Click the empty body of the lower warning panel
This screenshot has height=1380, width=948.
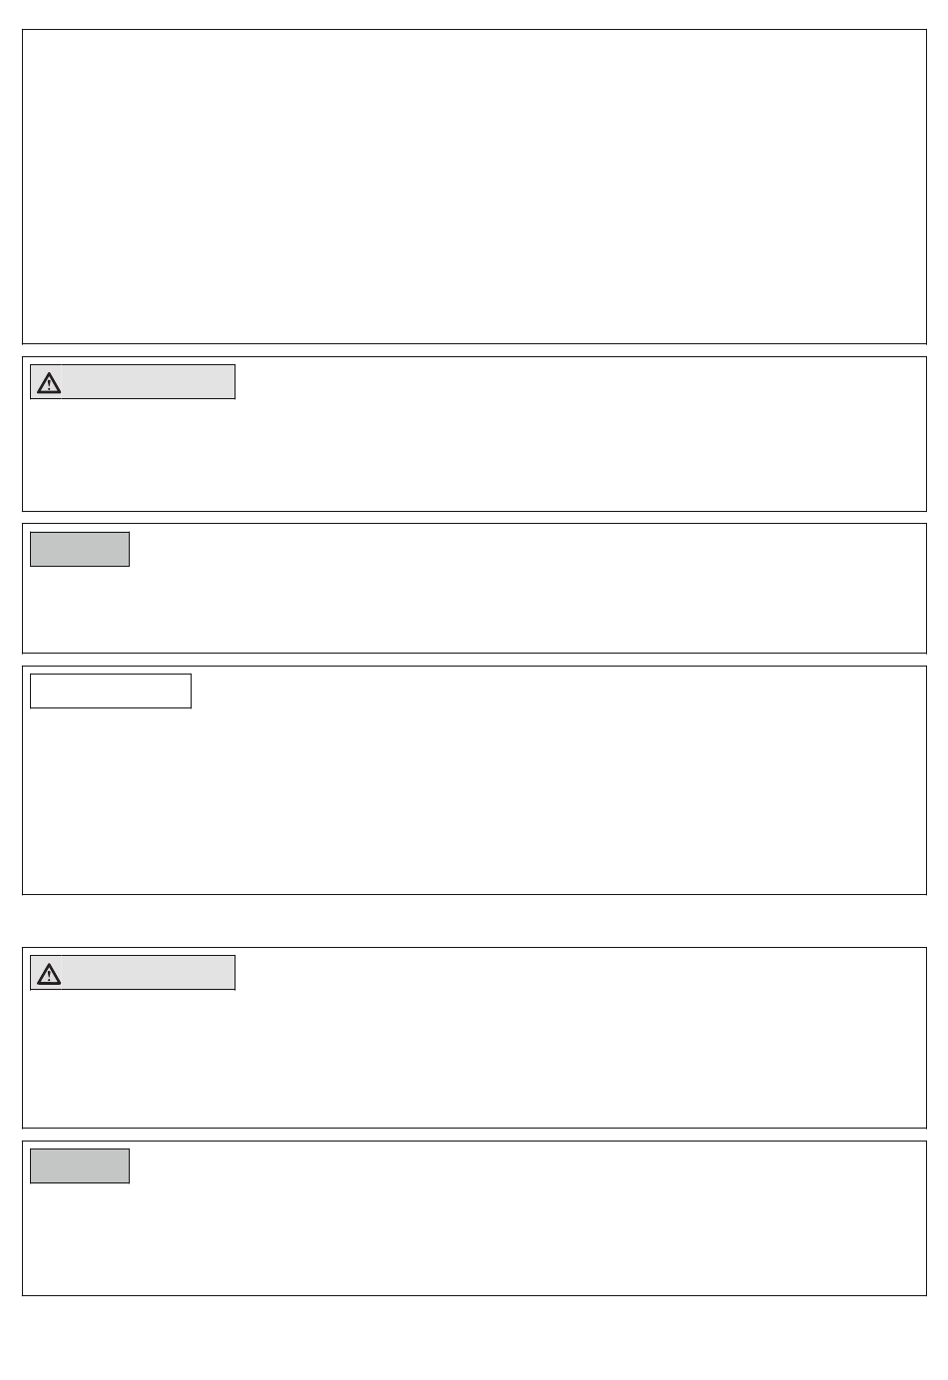click(x=474, y=1058)
